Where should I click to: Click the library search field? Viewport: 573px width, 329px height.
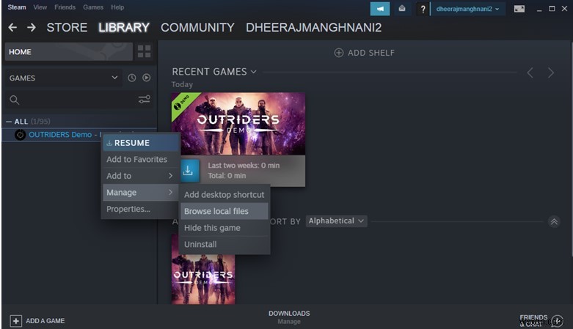[79, 100]
